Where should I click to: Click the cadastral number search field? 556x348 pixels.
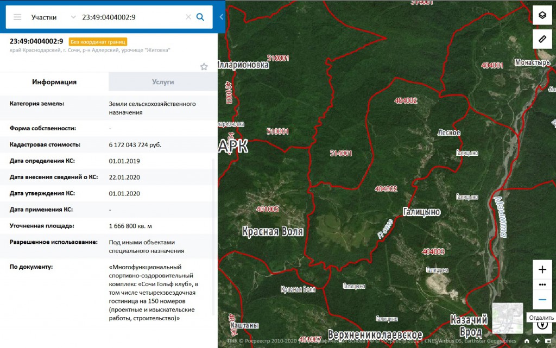130,17
